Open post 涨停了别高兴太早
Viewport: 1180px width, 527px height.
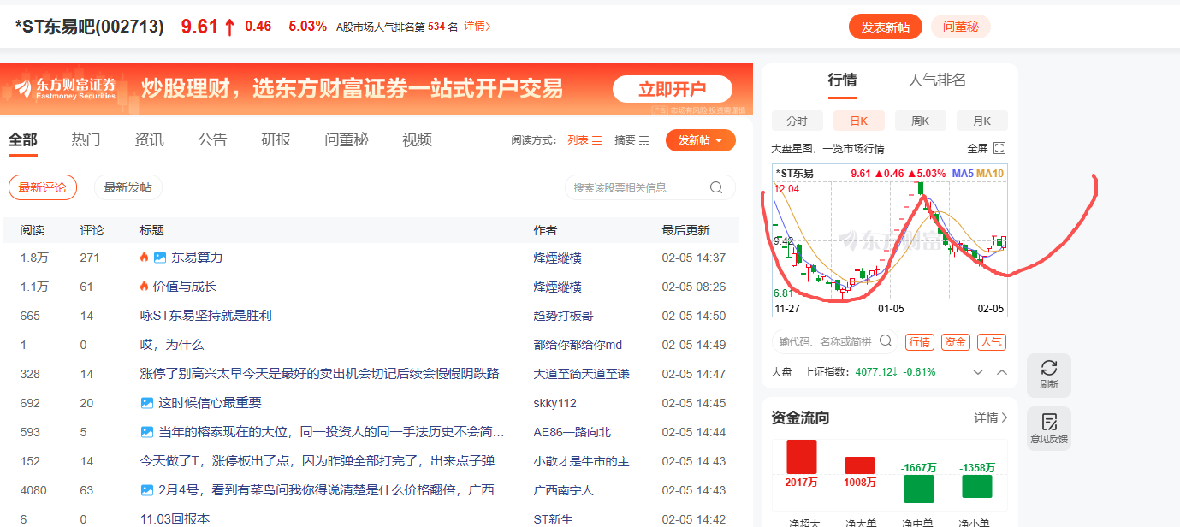pyautogui.click(x=319, y=374)
